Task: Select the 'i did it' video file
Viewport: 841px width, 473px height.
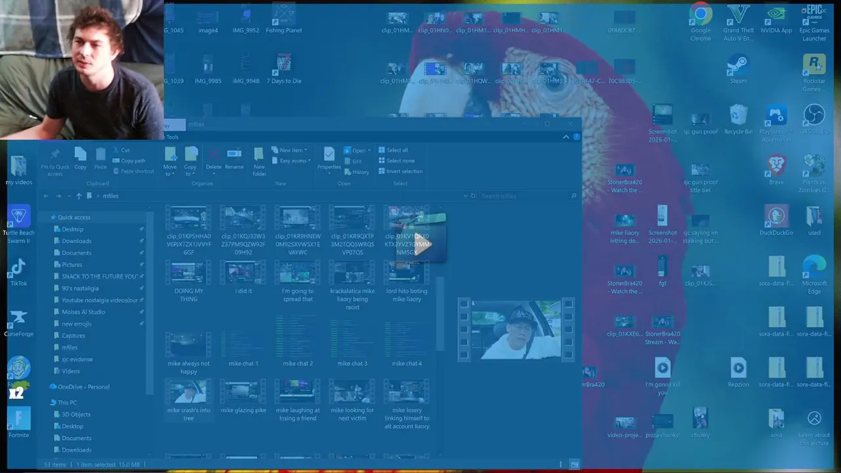Action: point(243,277)
